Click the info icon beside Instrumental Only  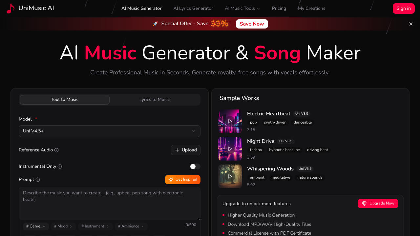(x=60, y=167)
